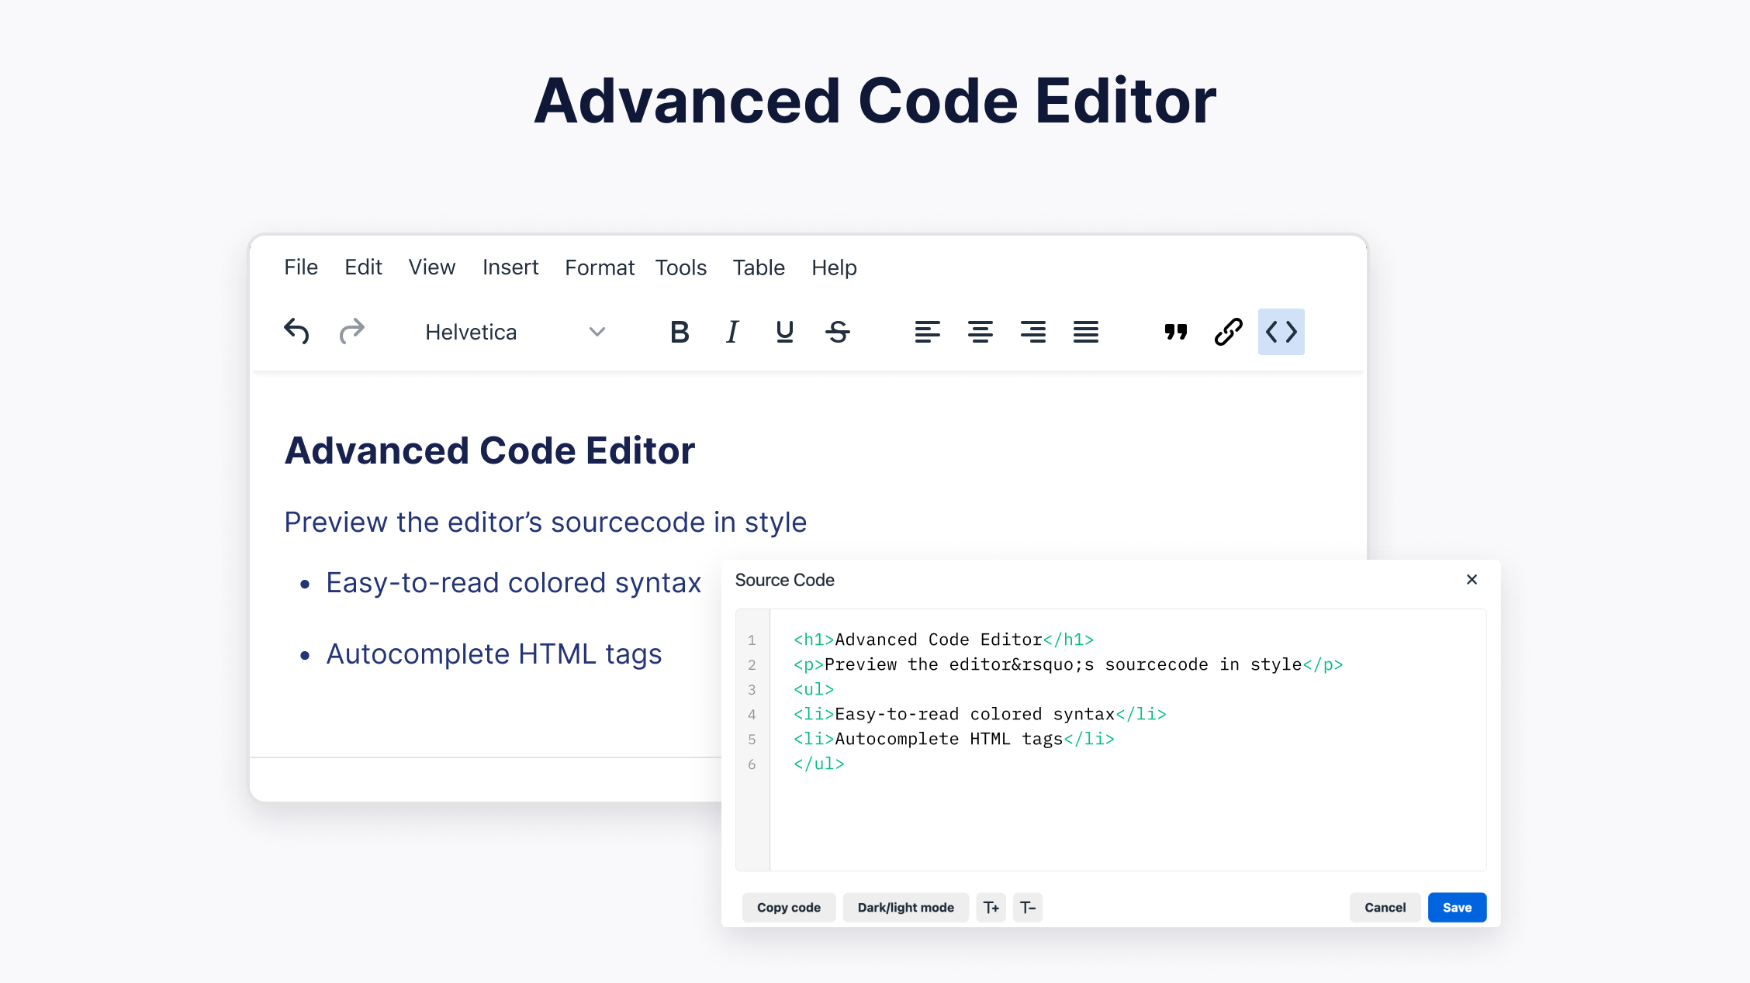This screenshot has width=1750, height=983.
Task: Open the Helvetica font dropdown
Action: 514,332
